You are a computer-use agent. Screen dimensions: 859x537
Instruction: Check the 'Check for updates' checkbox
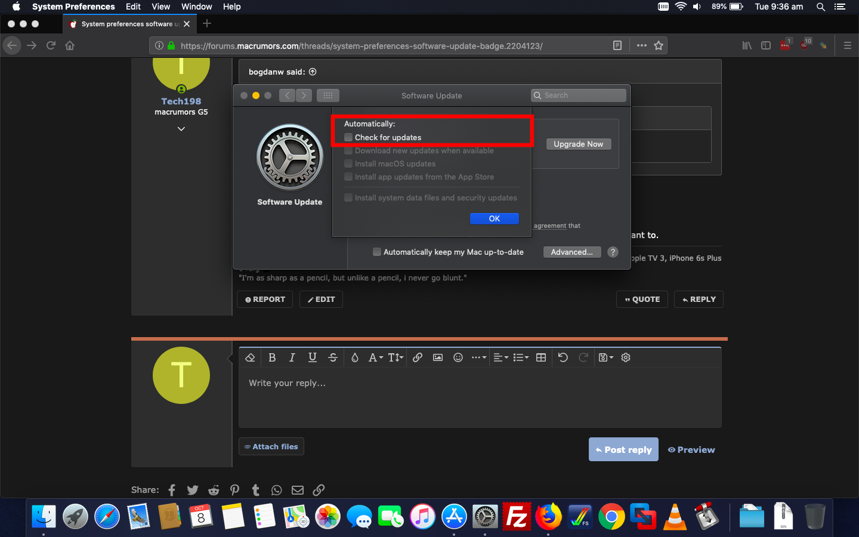[348, 137]
